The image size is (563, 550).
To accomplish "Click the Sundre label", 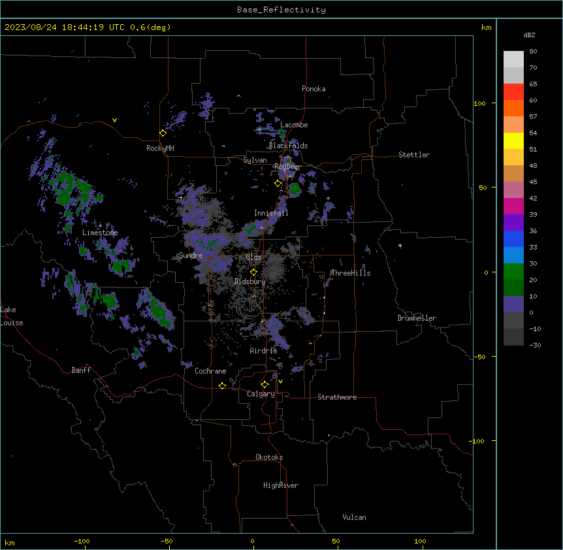I will 191,255.
